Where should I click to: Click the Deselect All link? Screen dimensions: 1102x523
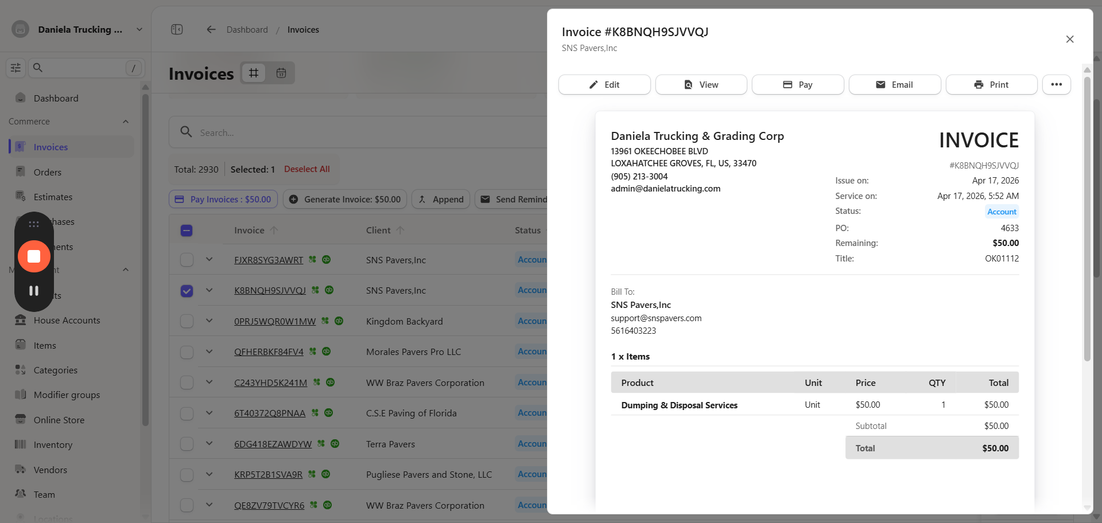pos(306,169)
